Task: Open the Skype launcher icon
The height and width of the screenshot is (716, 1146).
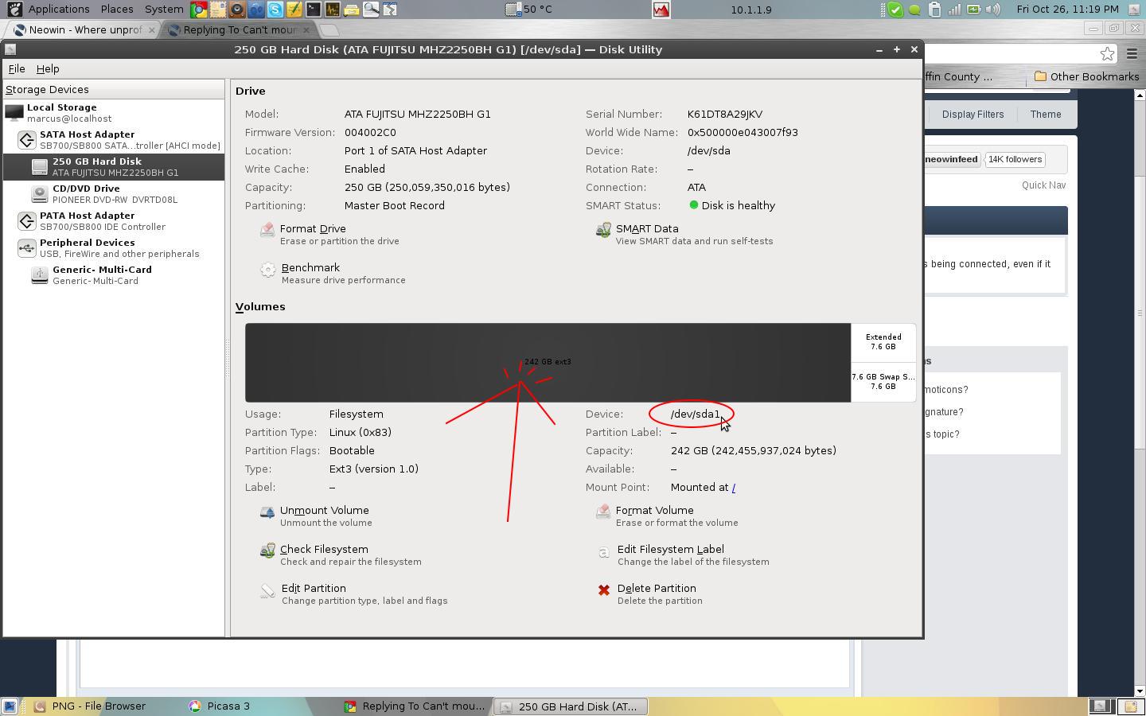Action: pyautogui.click(x=275, y=10)
